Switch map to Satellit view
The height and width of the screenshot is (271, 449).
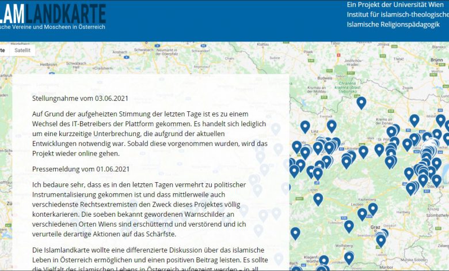coord(22,50)
